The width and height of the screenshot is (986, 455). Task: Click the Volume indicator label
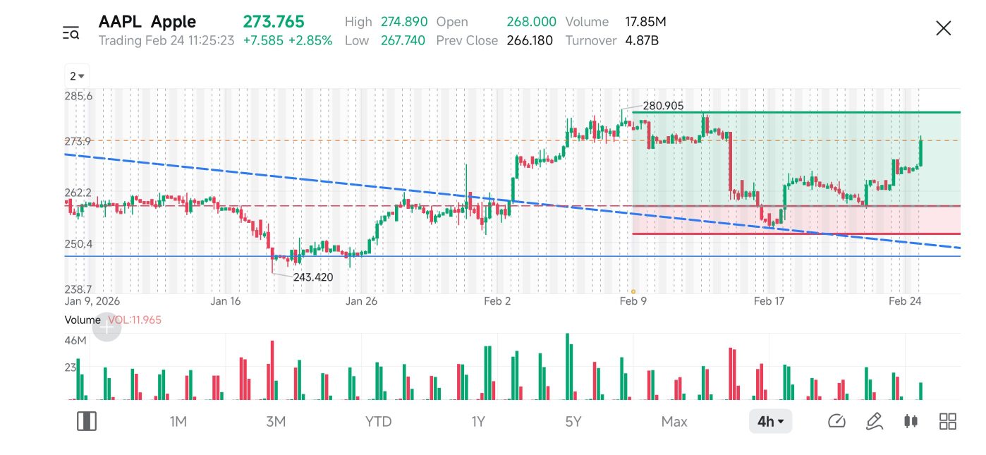click(83, 320)
